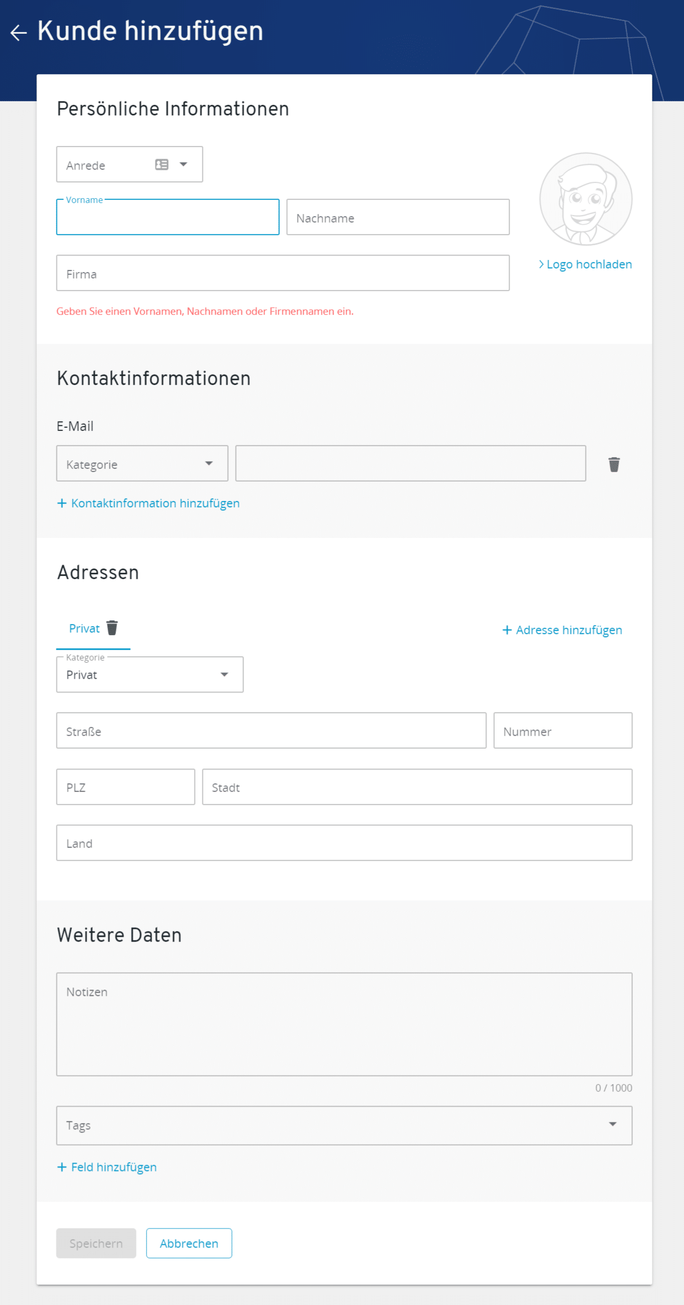Focus the Straße input field
This screenshot has height=1305, width=684.
271,731
